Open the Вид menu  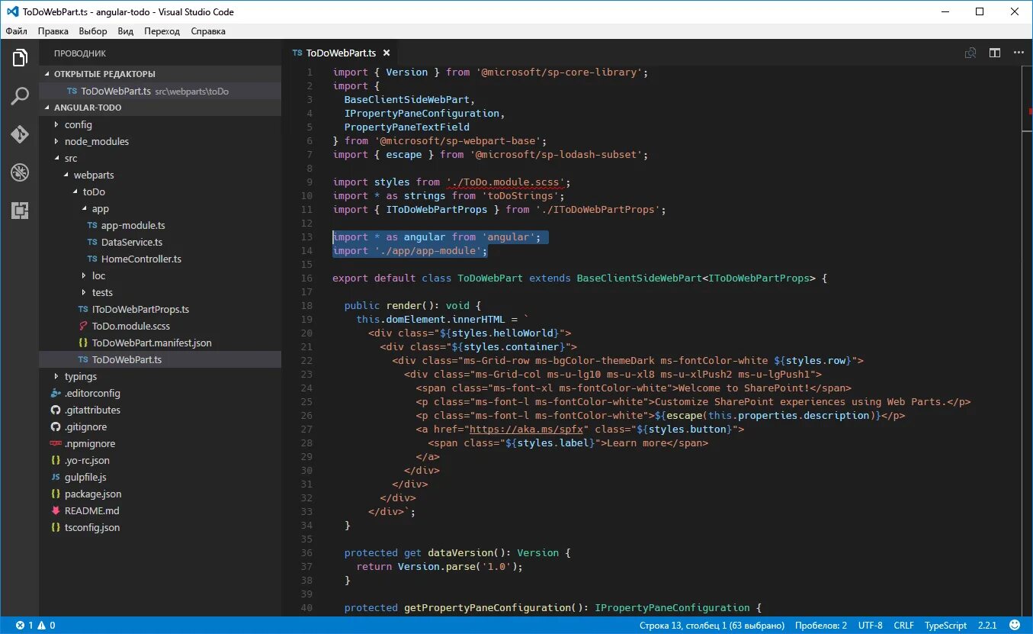pos(126,31)
